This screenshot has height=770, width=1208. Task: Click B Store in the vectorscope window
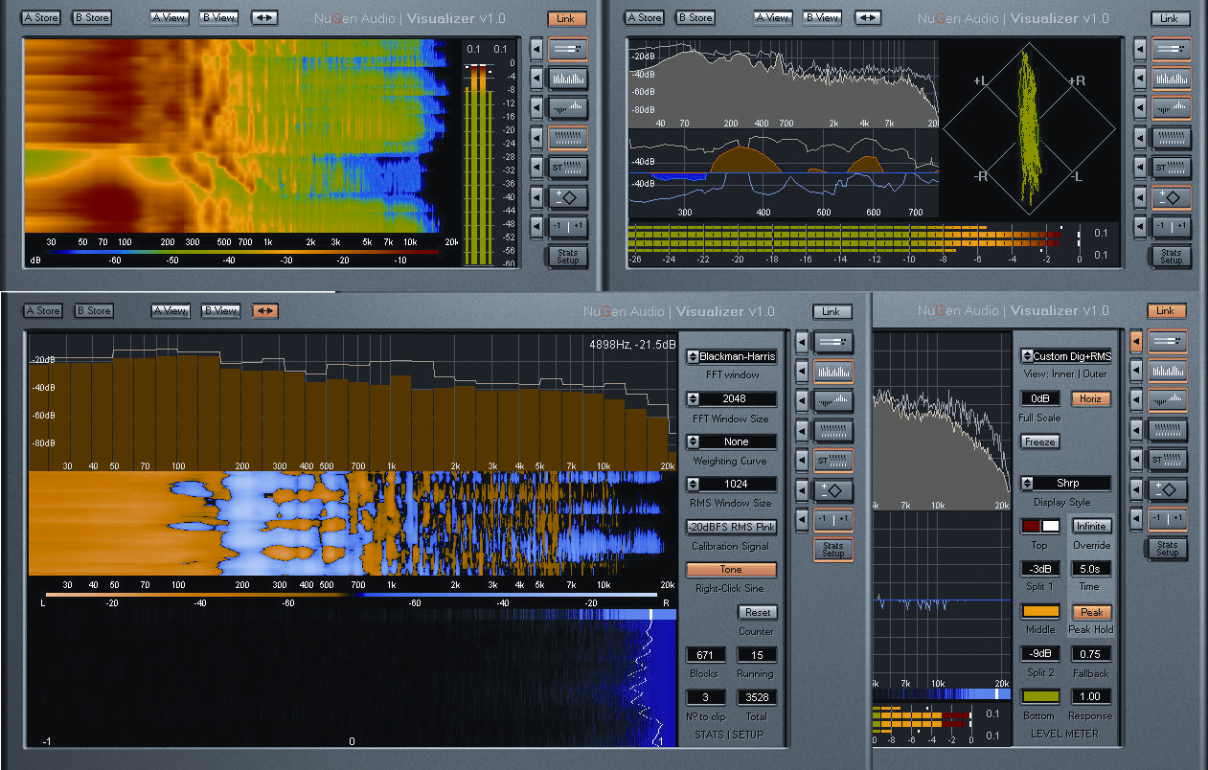tap(695, 17)
